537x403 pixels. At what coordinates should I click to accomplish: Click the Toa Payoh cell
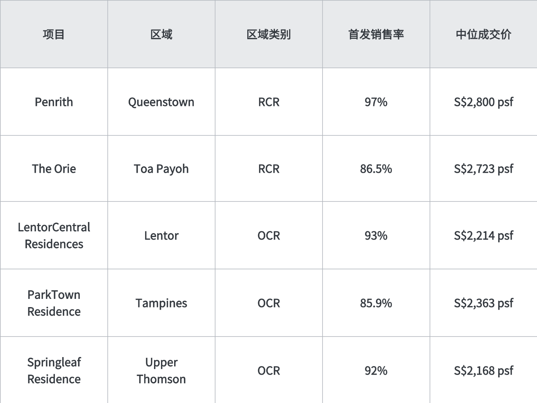161,169
